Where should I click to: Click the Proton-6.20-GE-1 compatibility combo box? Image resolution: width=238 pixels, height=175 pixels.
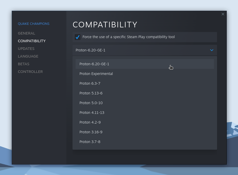[145, 50]
